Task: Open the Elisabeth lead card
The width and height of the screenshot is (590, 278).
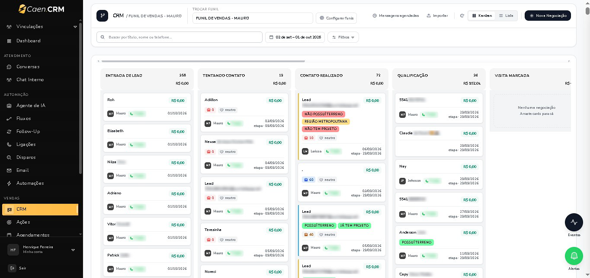Action: coord(147,138)
